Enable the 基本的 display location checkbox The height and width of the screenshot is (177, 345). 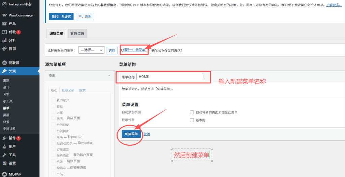(x=192, y=120)
